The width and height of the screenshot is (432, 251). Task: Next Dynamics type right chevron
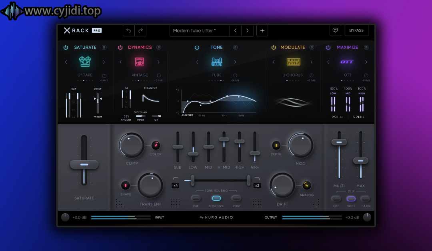(x=158, y=62)
